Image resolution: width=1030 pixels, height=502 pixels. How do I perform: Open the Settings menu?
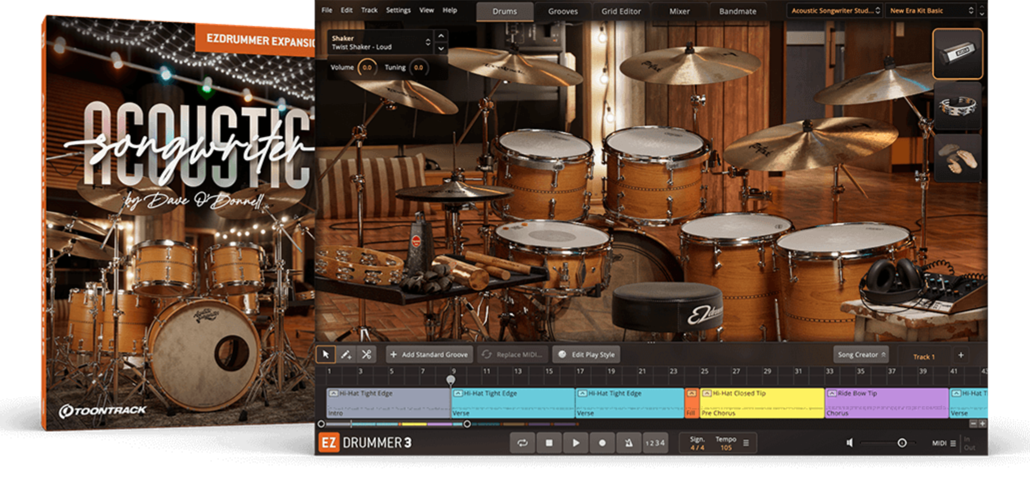pos(398,10)
